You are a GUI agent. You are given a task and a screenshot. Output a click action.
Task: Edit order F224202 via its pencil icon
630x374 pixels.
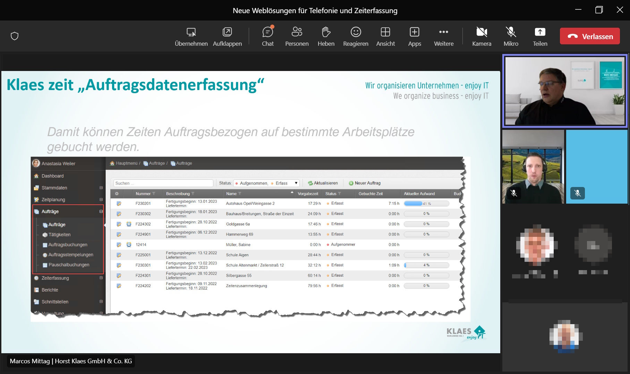coord(119,286)
